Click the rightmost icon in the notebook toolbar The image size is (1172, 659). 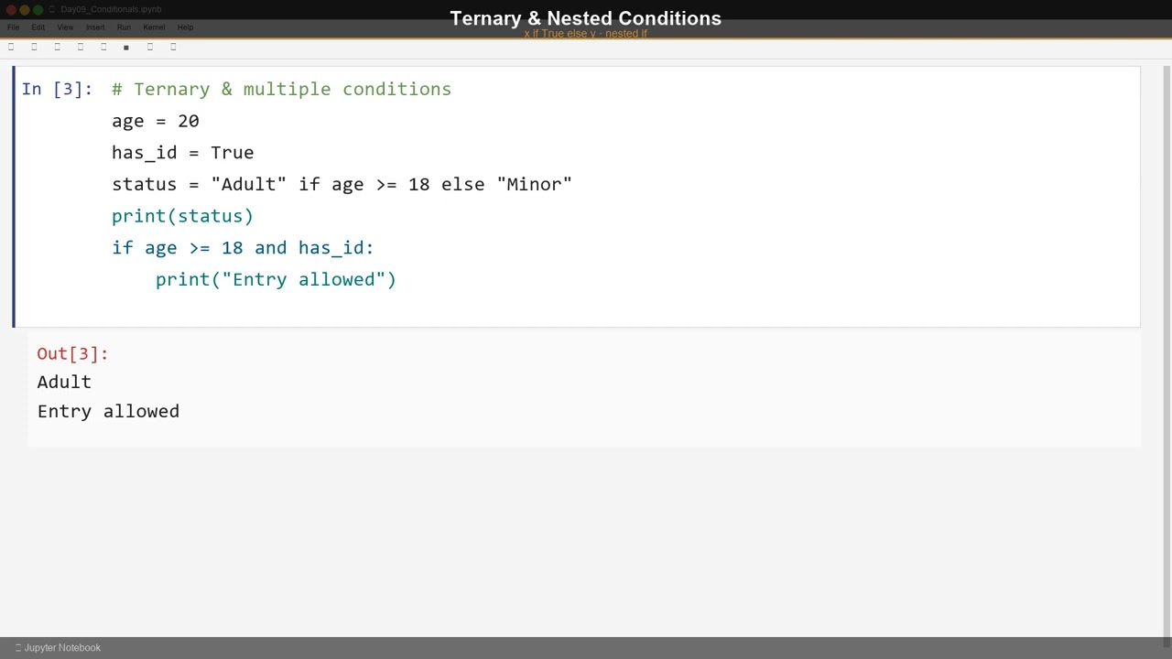point(173,47)
